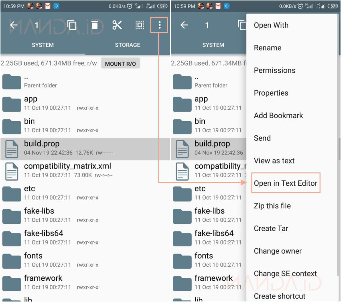This screenshot has height=302, width=341.
Task: Tap the back arrow on the right screen
Action: pos(184,25)
